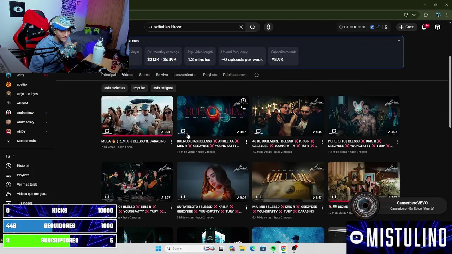Sort by Más antiguos
452x254 pixels.
click(x=163, y=88)
